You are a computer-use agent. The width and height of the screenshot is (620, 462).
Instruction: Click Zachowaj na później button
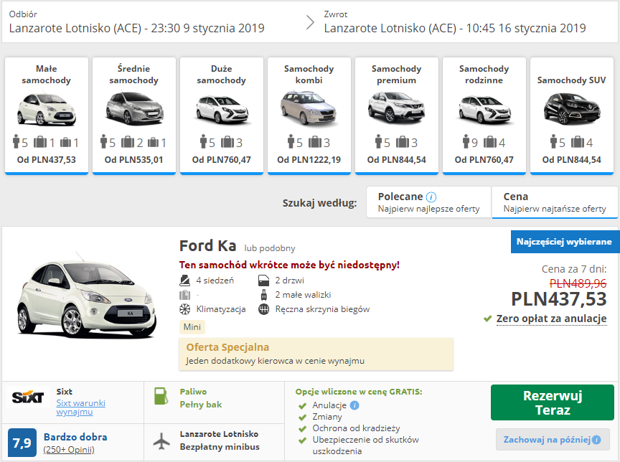pos(553,440)
